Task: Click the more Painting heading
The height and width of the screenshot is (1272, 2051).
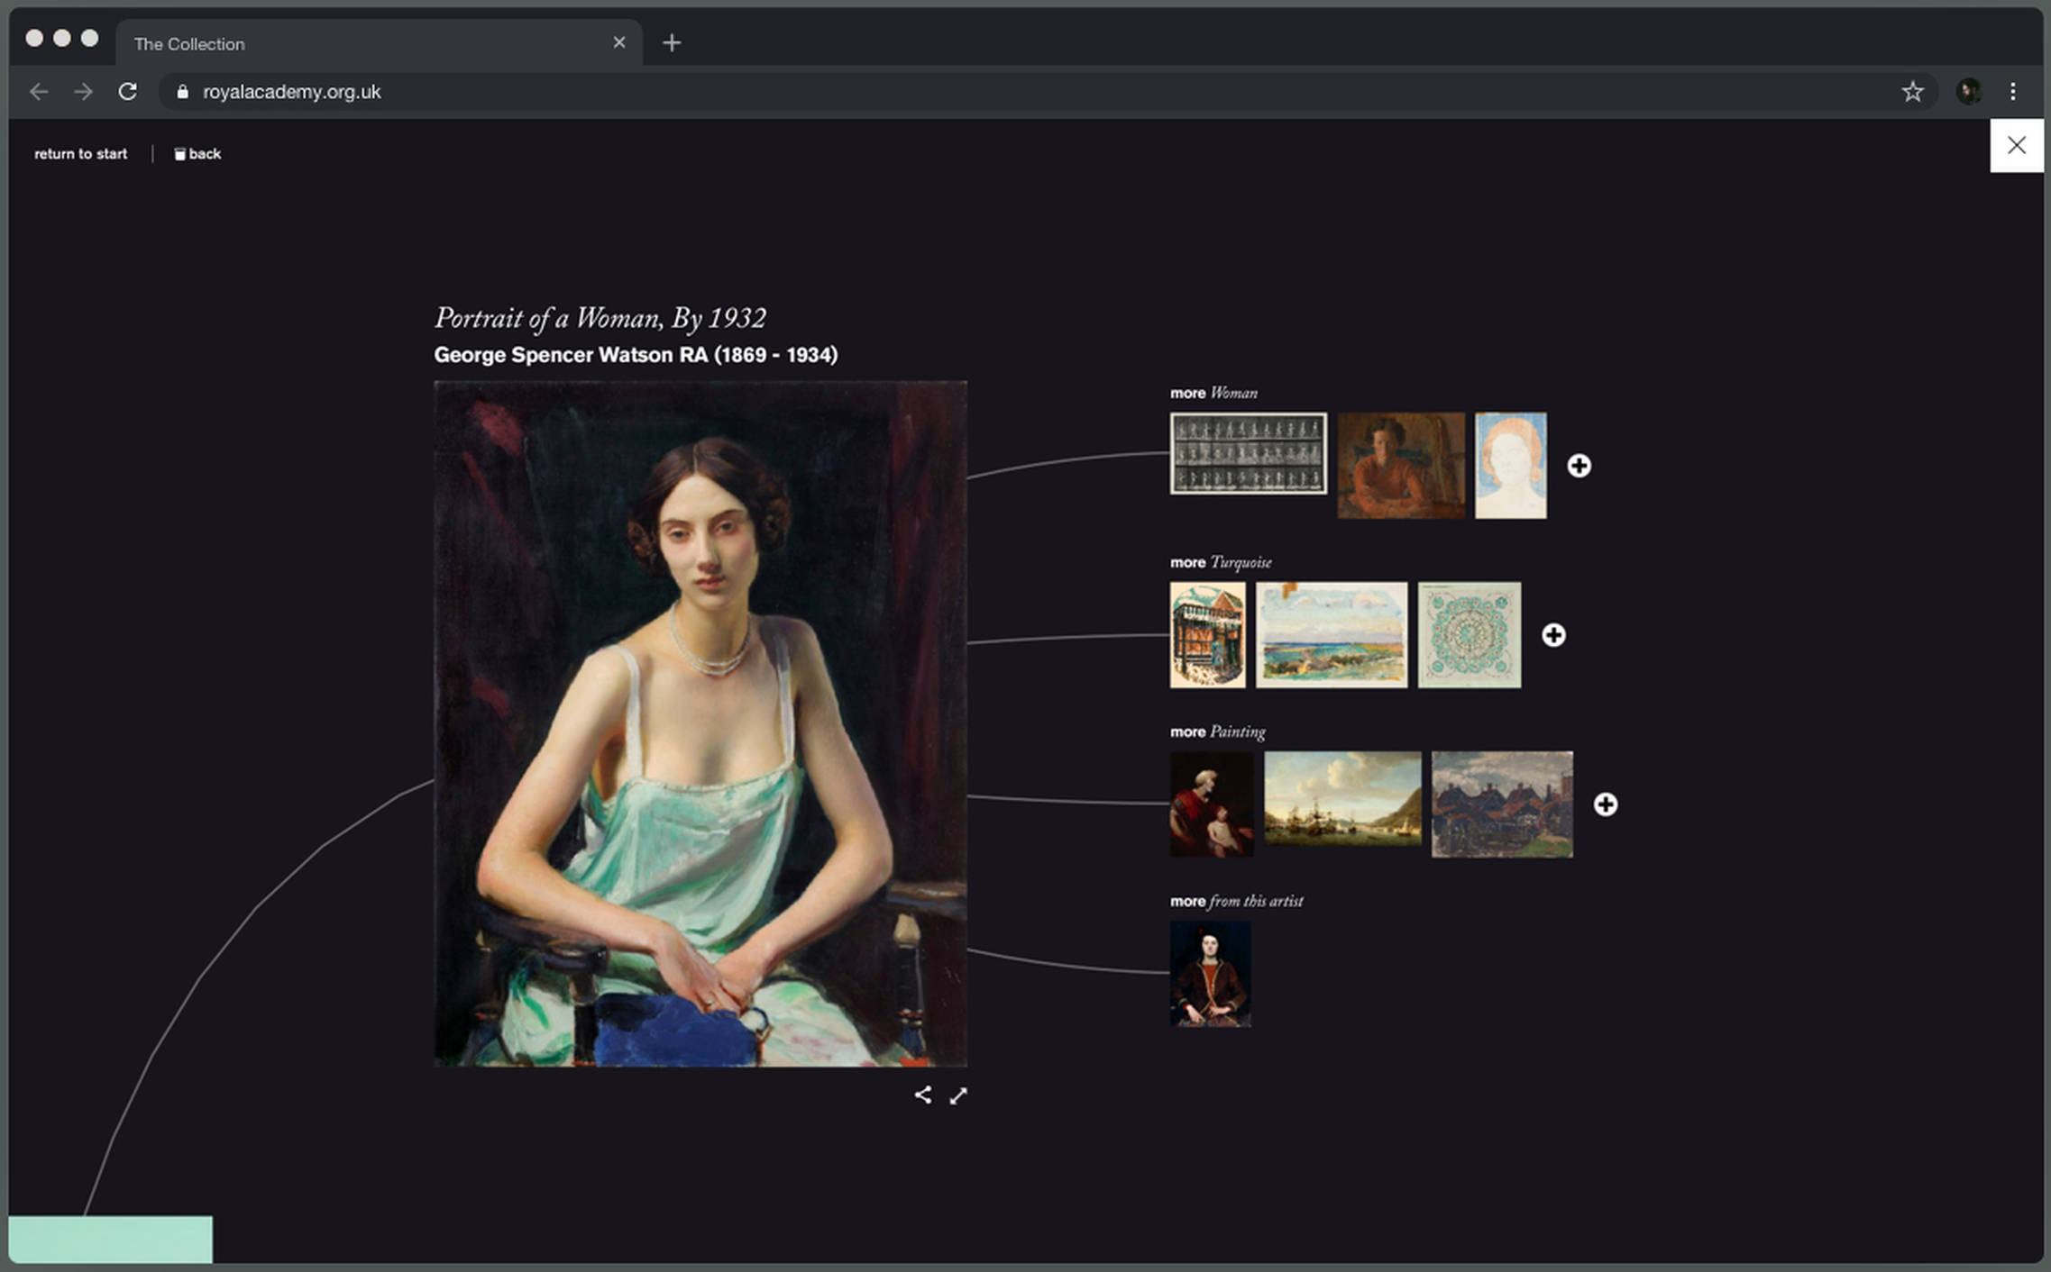Action: [1217, 731]
